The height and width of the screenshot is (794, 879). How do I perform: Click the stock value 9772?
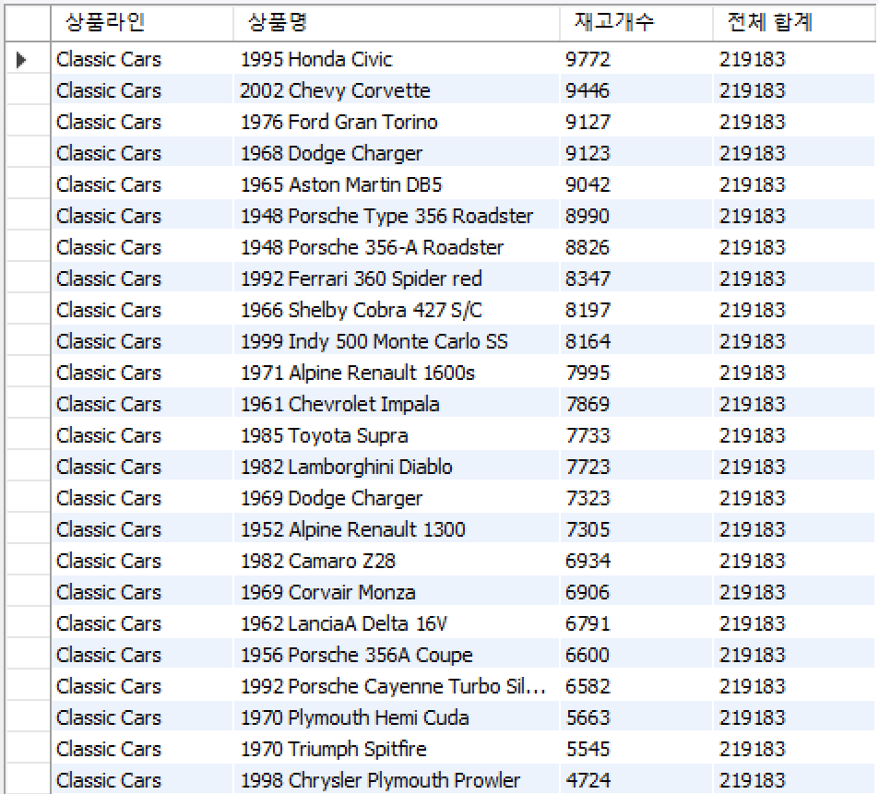pyautogui.click(x=588, y=59)
